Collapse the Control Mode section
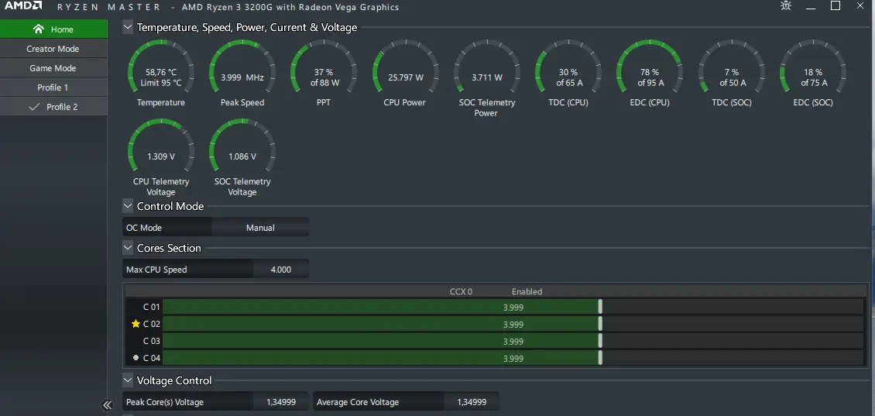The height and width of the screenshot is (416, 875). pos(128,206)
